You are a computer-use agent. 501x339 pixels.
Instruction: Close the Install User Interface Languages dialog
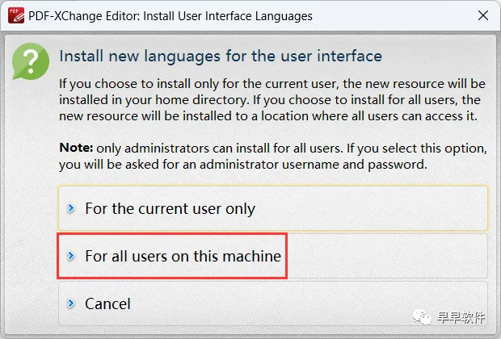click(x=482, y=15)
